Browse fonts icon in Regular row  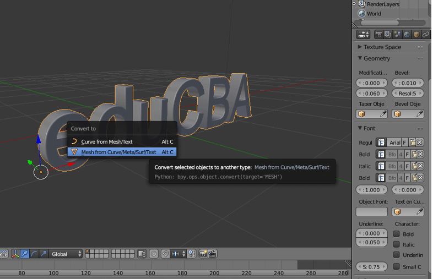tap(381, 143)
